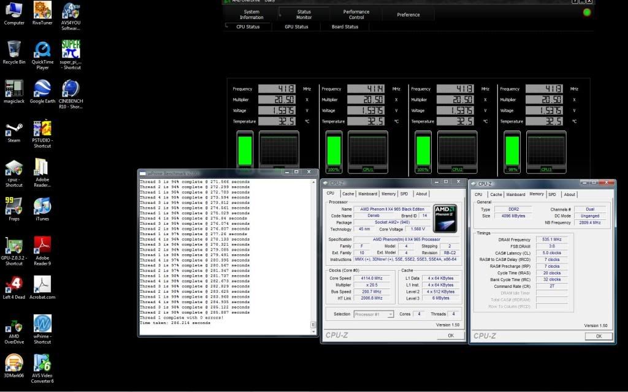
Task: Click the "Time taken: 286.214 seconds" line in wPrime
Action: [x=175, y=323]
